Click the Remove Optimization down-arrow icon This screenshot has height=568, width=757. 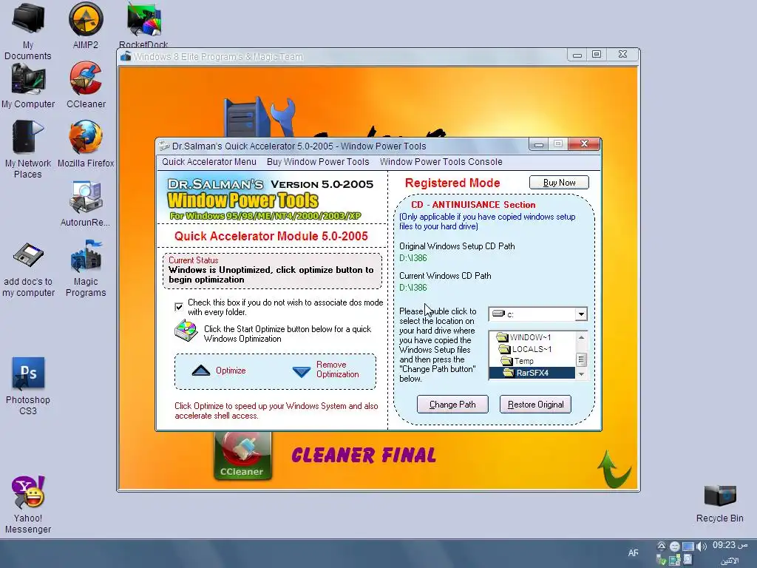click(x=302, y=371)
